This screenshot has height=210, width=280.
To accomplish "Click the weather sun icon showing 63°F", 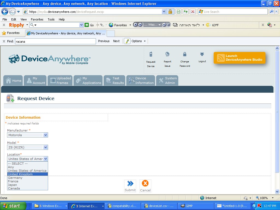I will click(208, 25).
